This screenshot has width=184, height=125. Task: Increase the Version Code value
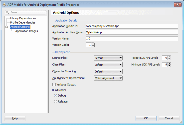point(93,44)
